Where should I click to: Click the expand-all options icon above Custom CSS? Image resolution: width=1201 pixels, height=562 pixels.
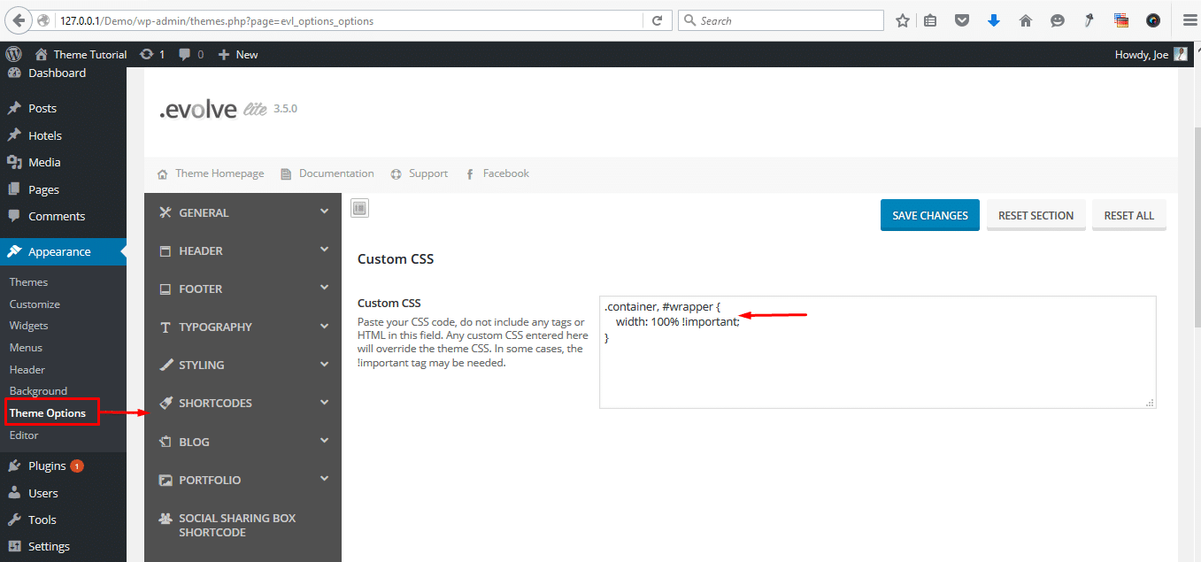359,208
